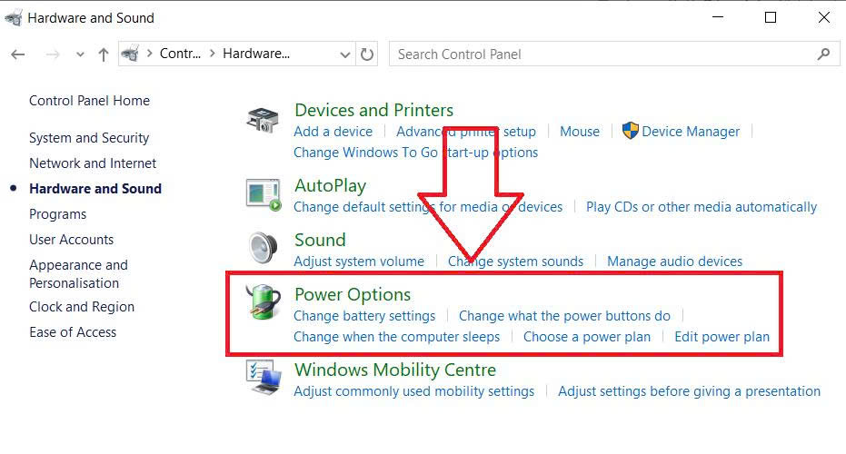Click the Hardware... breadcrumb segment
This screenshot has height=454, width=846.
256,54
